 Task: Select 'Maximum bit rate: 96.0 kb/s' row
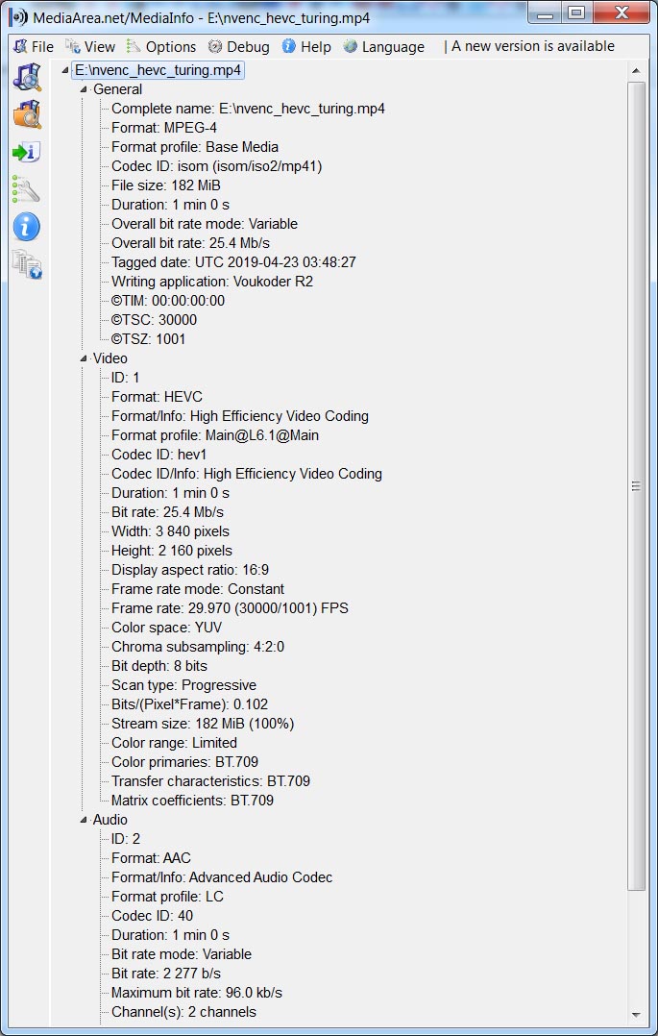(x=197, y=992)
